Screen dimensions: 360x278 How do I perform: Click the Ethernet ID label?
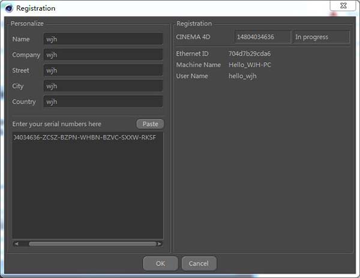click(x=192, y=54)
